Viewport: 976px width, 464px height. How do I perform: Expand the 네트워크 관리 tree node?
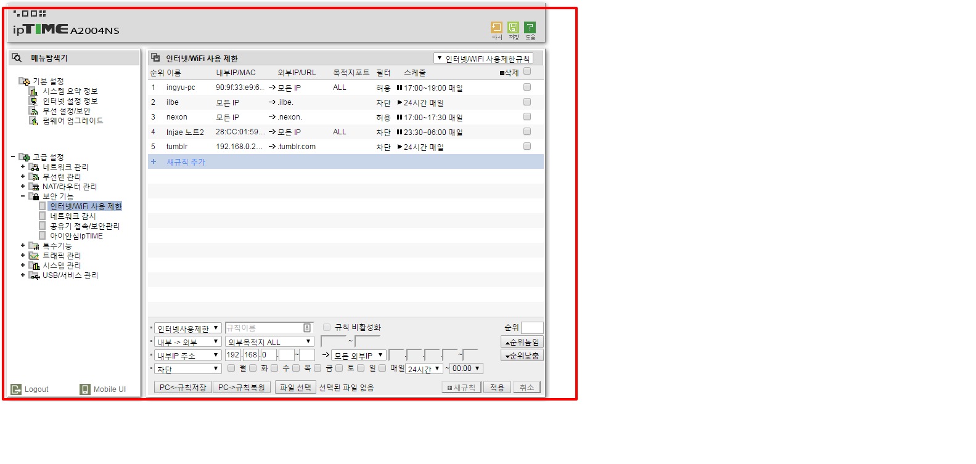coord(23,166)
